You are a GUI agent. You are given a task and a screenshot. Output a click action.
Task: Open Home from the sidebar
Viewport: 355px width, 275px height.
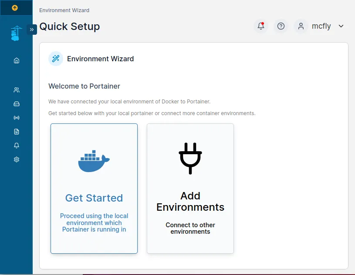(17, 60)
